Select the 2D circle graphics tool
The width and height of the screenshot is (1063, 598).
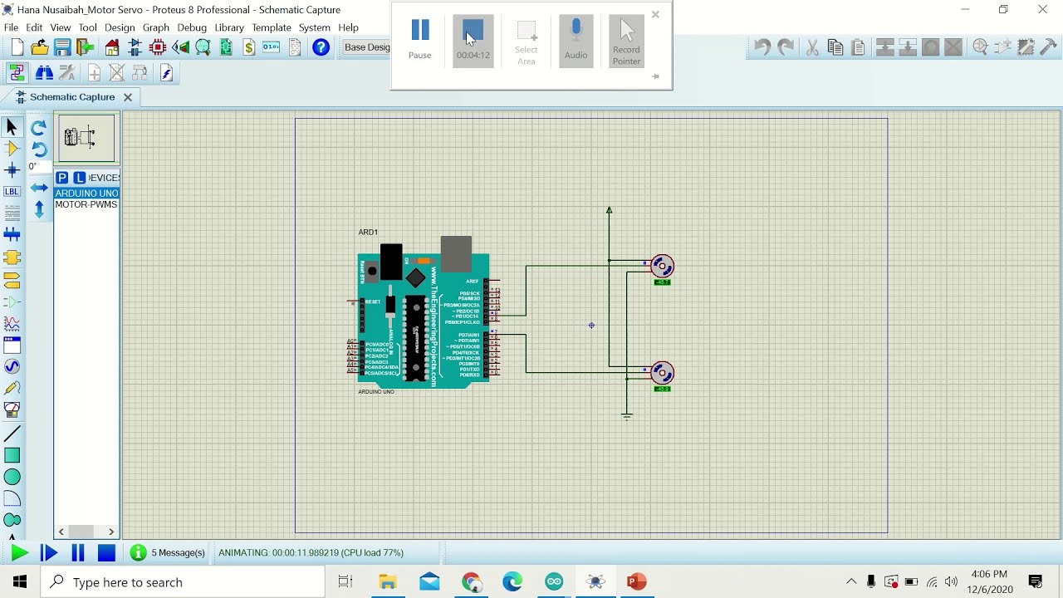[12, 477]
